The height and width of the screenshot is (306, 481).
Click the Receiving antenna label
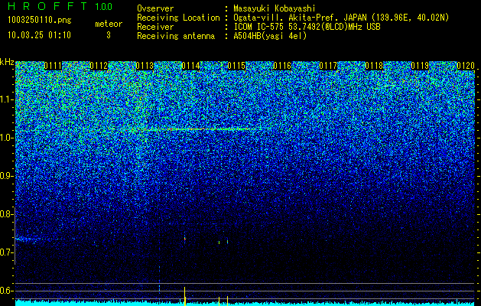click(176, 36)
